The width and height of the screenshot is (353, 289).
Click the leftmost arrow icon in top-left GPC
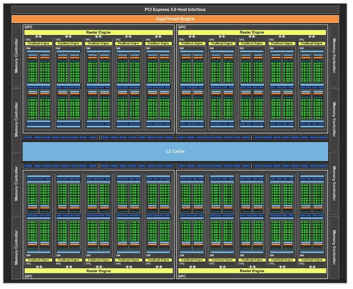[x=39, y=37]
